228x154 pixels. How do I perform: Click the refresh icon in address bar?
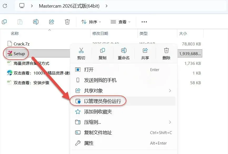(x=5, y=6)
